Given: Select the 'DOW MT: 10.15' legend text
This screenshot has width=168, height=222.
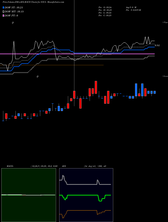Looking at the screenshot, I should pyautogui.click(x=14, y=12).
